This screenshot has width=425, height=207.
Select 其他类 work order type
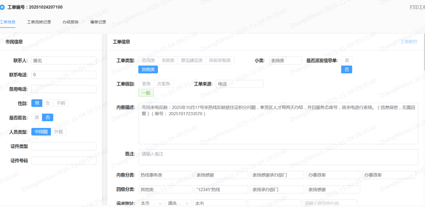click(148, 69)
